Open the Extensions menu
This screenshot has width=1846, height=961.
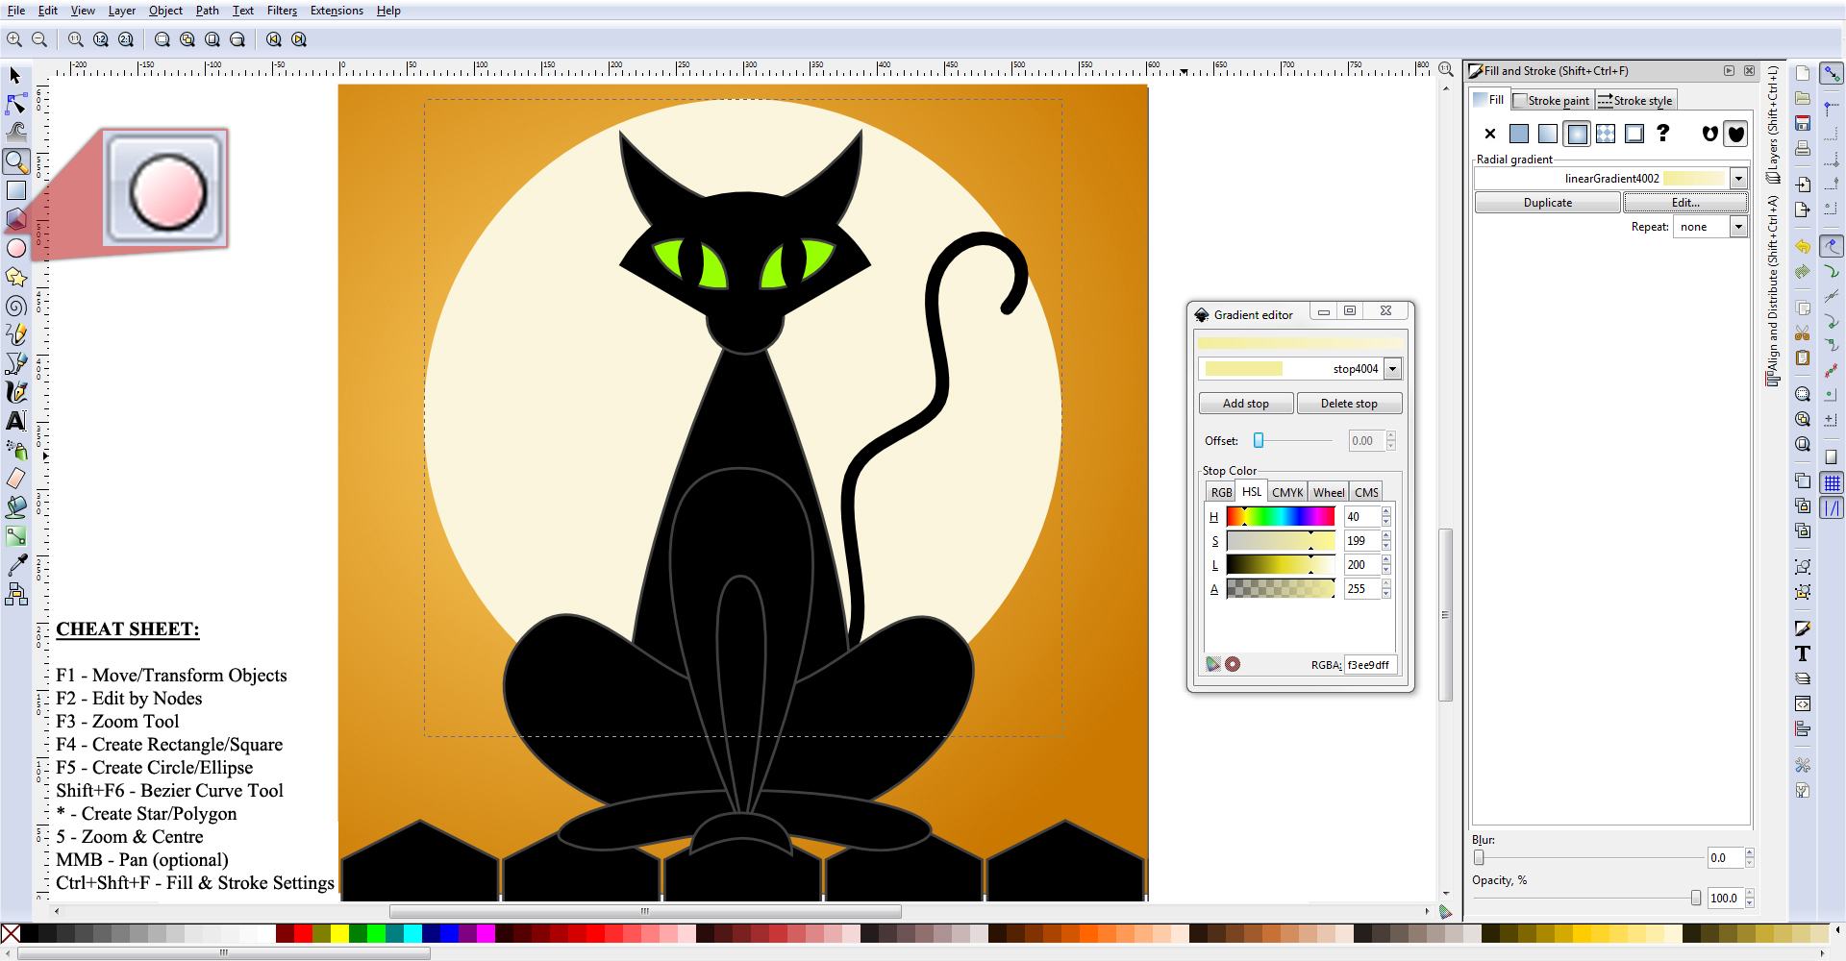[337, 11]
